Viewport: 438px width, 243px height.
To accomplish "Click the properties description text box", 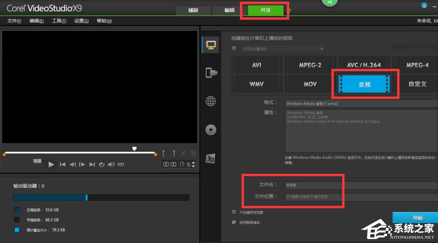I will 361,131.
